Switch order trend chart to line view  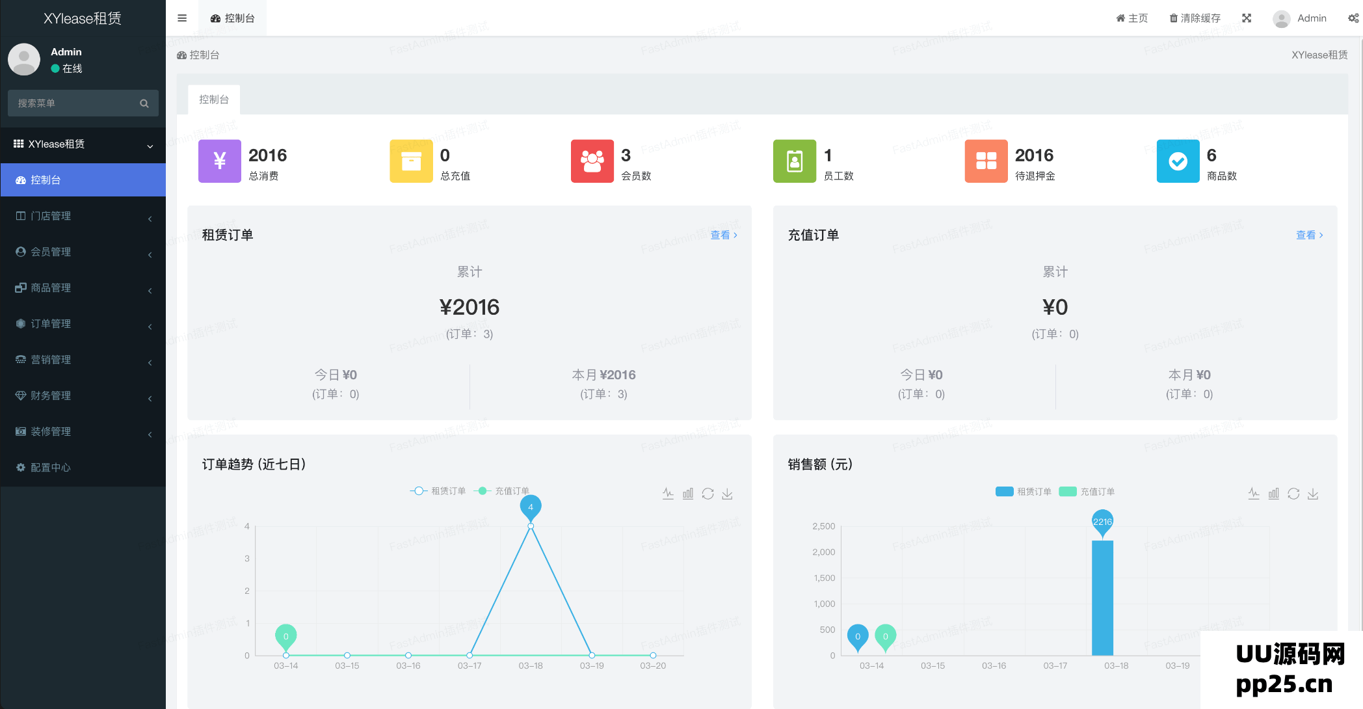point(668,494)
